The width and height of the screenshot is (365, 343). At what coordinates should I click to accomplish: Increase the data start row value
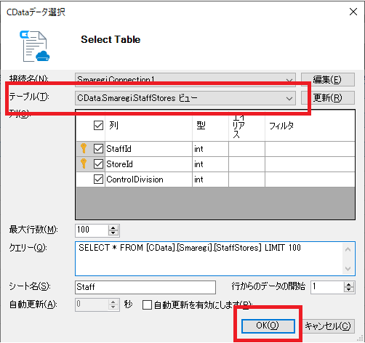[x=349, y=285]
